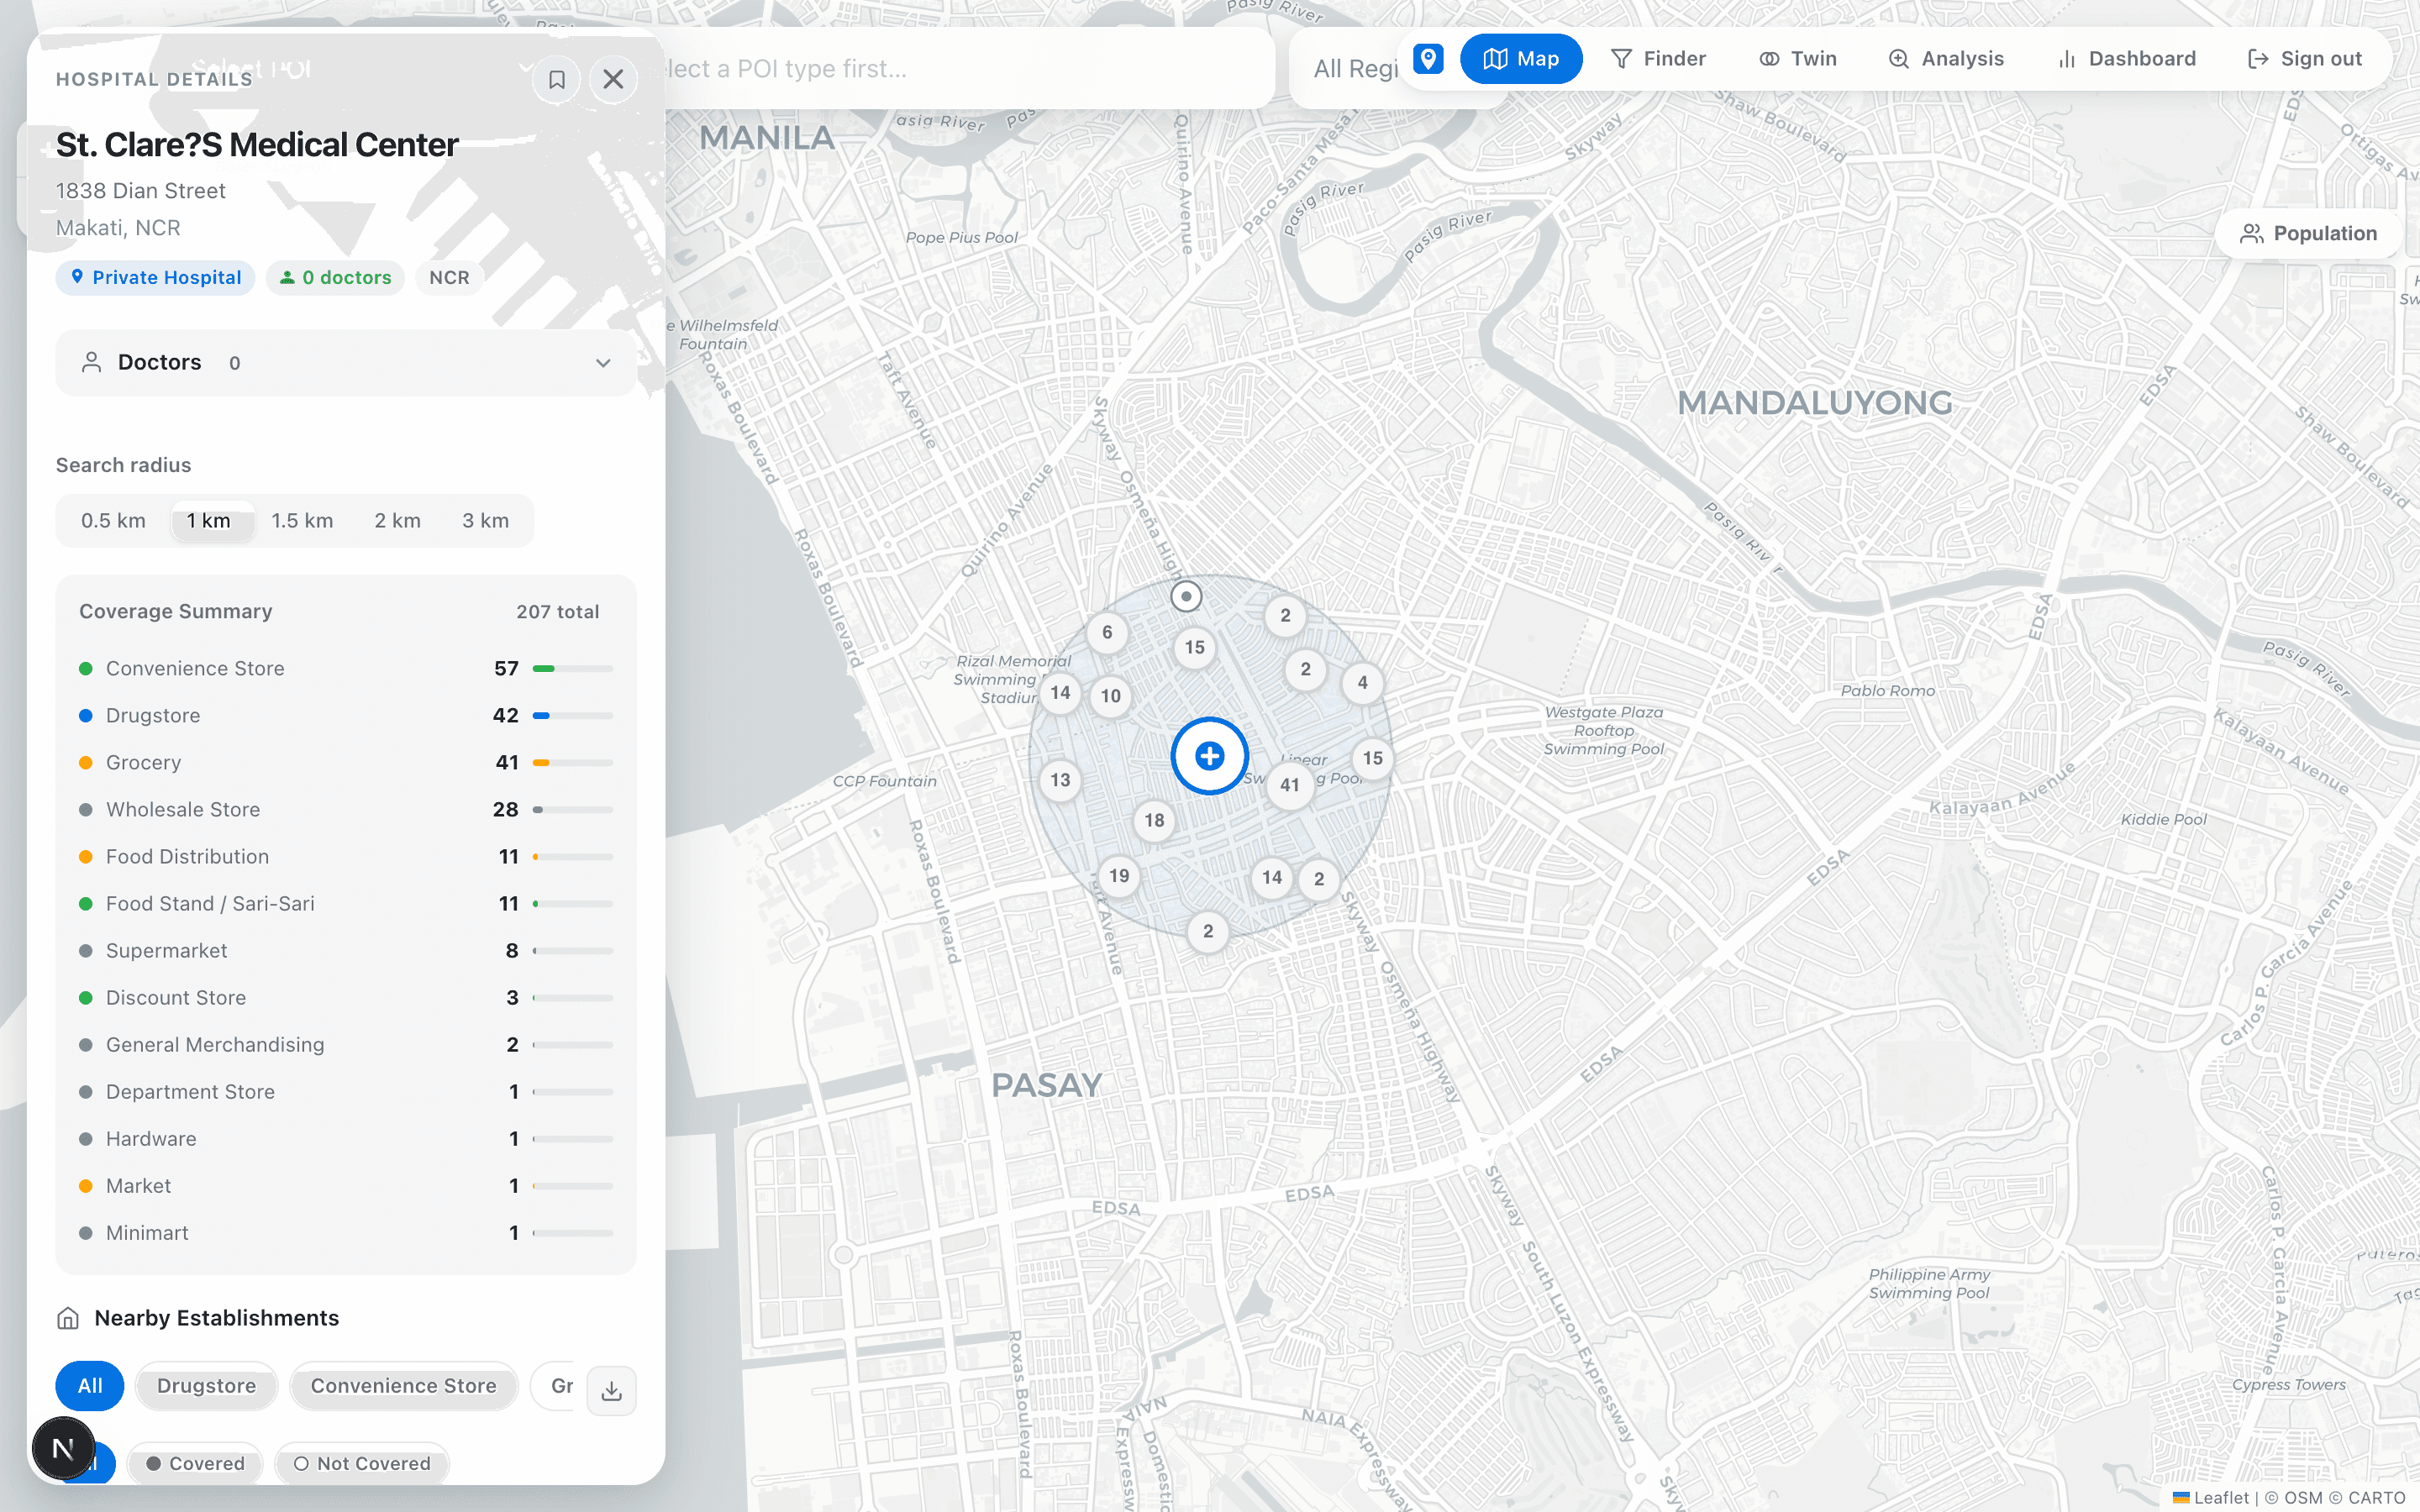
Task: Close the Hospital Details panel
Action: [x=613, y=79]
